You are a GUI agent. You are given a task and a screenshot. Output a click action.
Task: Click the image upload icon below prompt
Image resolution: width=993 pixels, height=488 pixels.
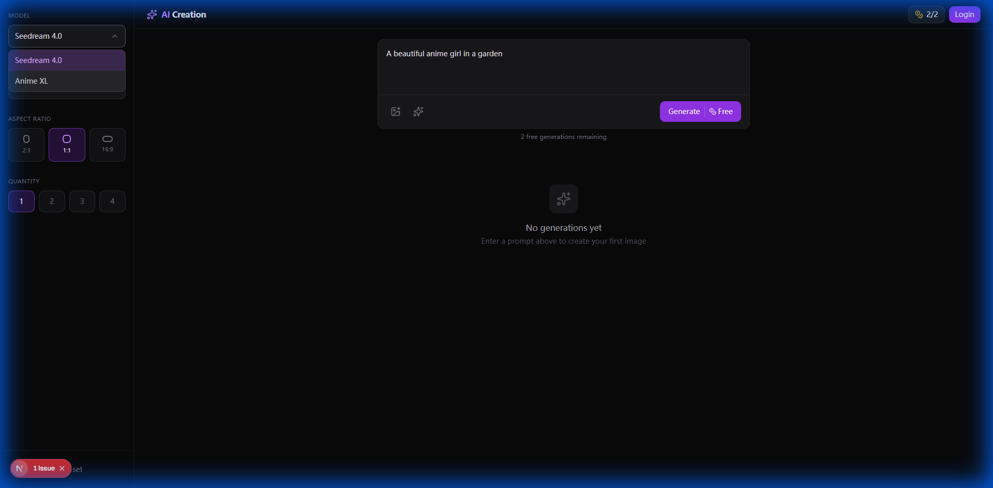pos(396,112)
